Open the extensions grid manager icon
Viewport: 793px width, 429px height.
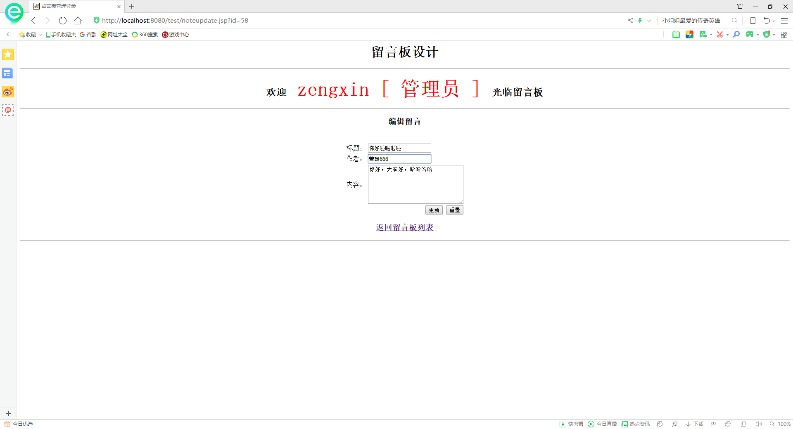point(784,35)
